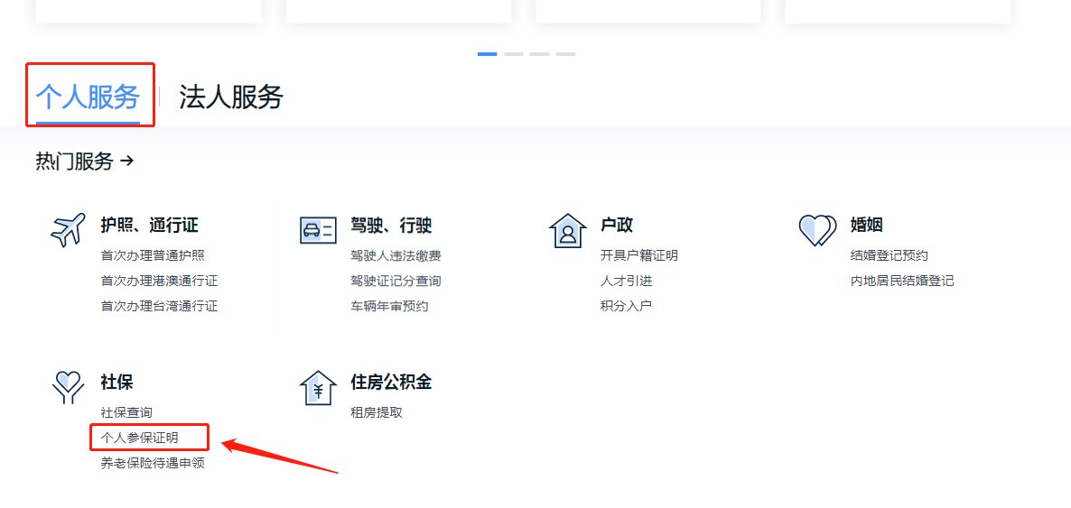Viewport: 1071px width, 508px height.
Task: Click the car license card icon
Action: pyautogui.click(x=318, y=230)
